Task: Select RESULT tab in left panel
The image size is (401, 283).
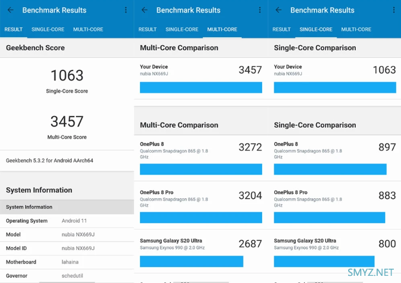Action: (x=14, y=29)
